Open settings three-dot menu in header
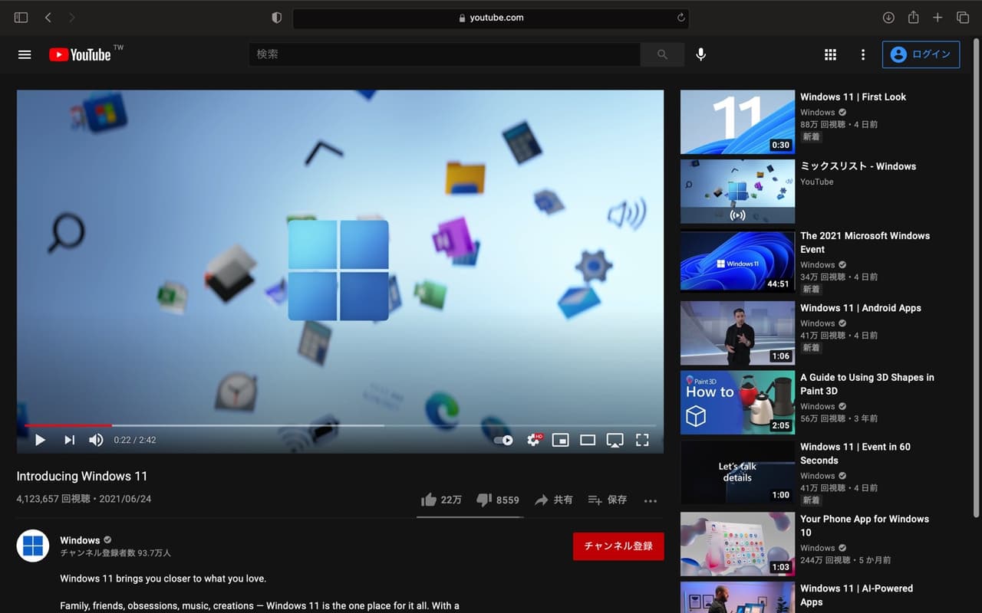Image resolution: width=982 pixels, height=613 pixels. coord(863,54)
